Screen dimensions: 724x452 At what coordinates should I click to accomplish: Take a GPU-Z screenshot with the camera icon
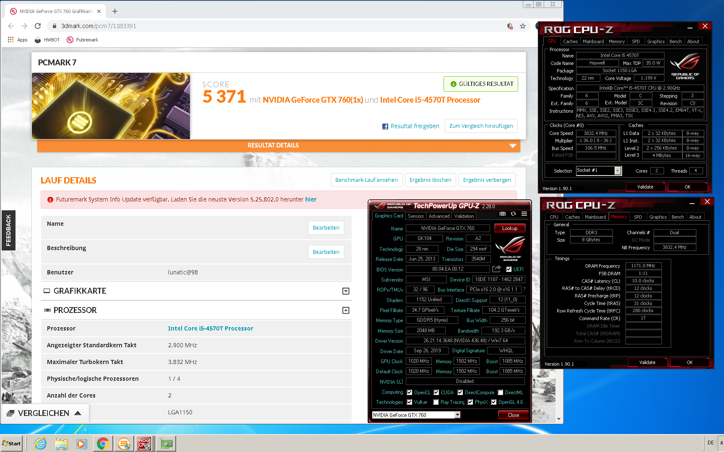point(502,214)
